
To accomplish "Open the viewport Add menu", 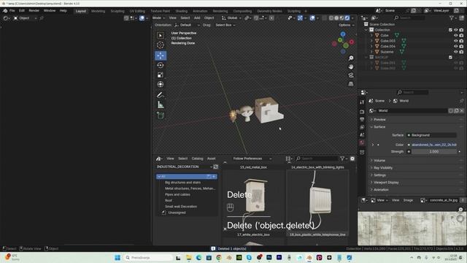I will click(197, 18).
